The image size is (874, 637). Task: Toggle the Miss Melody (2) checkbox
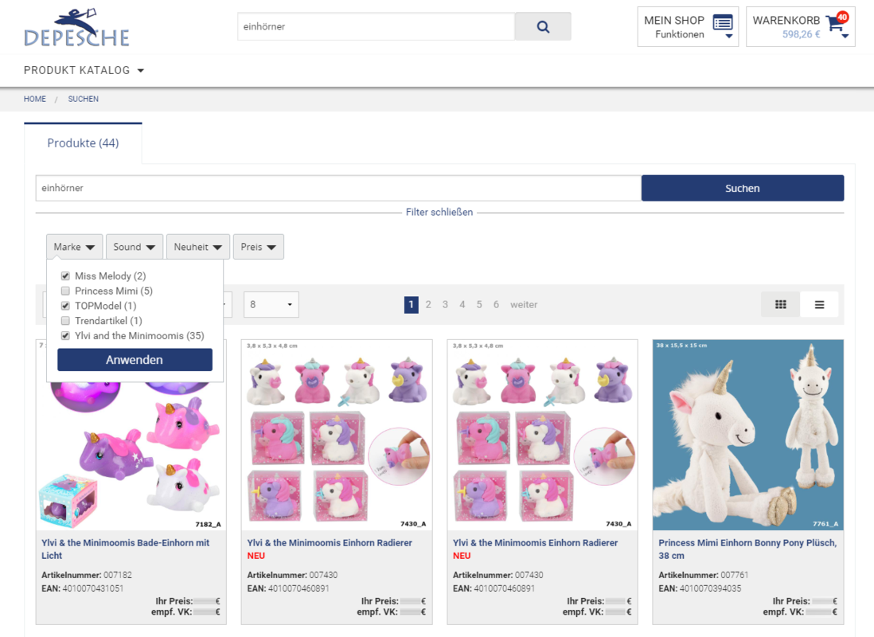pos(65,276)
